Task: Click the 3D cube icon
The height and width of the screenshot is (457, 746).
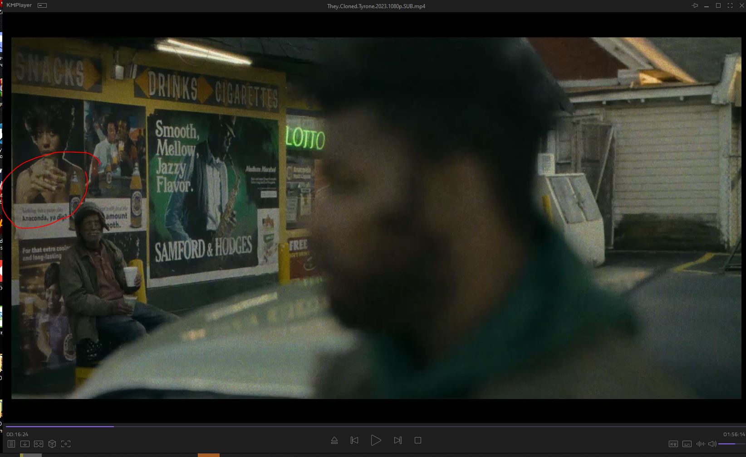Action: pos(52,444)
